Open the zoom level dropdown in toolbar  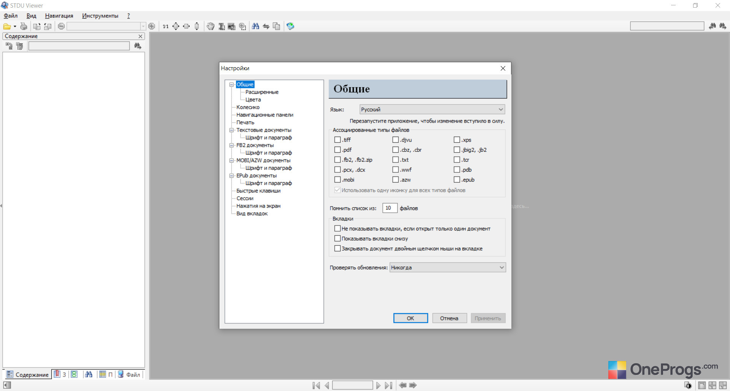tap(143, 26)
